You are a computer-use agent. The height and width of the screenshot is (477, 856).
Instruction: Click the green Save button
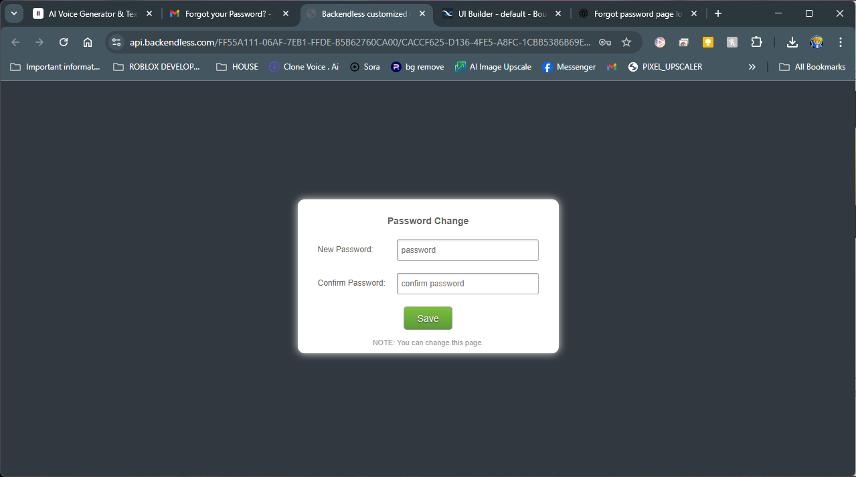tap(428, 318)
